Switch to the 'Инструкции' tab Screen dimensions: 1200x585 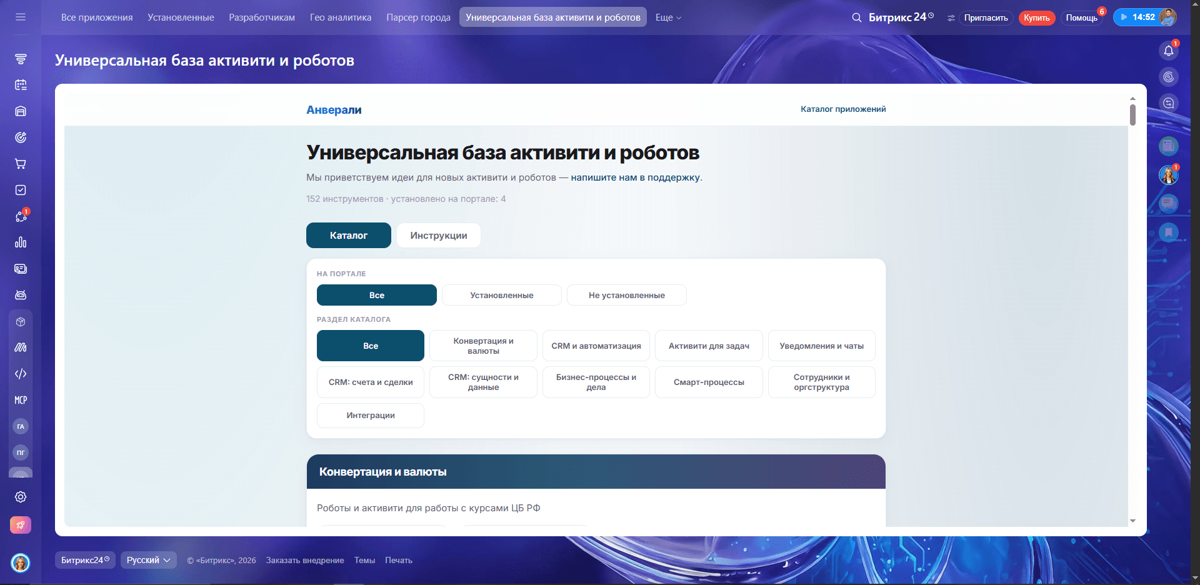(439, 236)
